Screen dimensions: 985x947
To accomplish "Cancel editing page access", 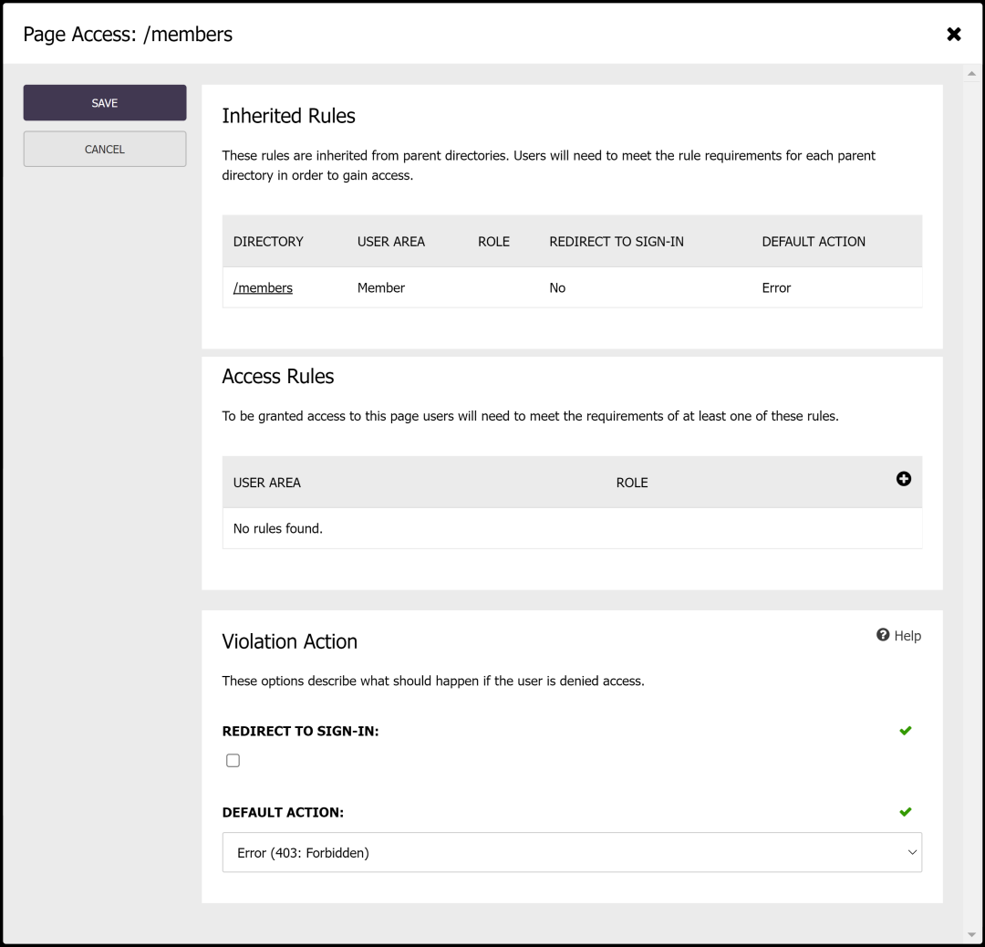I will 104,149.
